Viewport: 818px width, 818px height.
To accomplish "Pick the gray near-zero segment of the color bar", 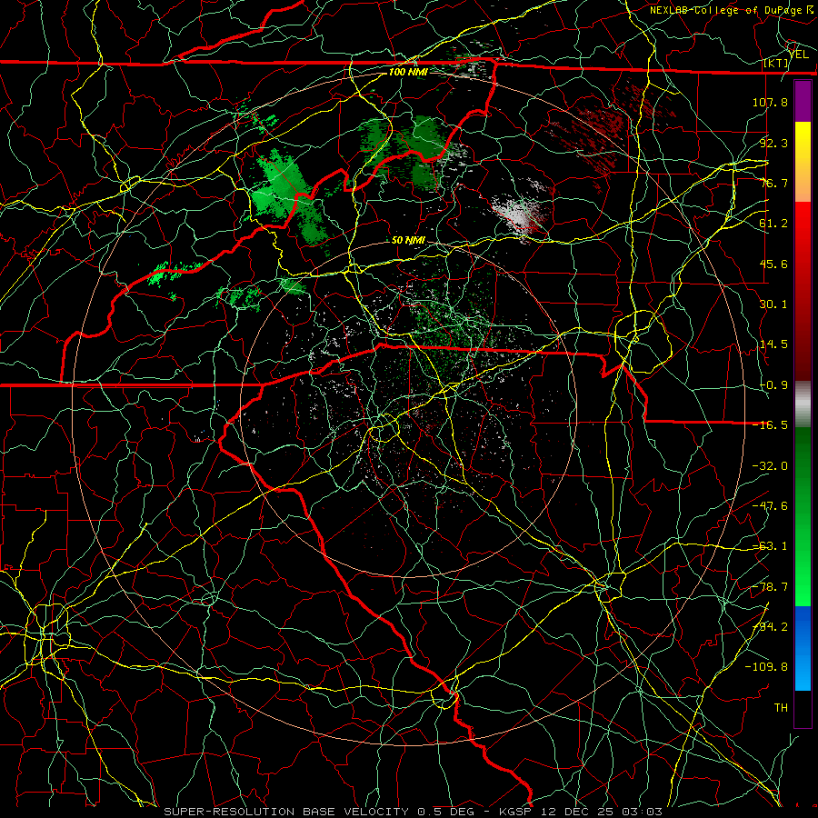I will [803, 405].
